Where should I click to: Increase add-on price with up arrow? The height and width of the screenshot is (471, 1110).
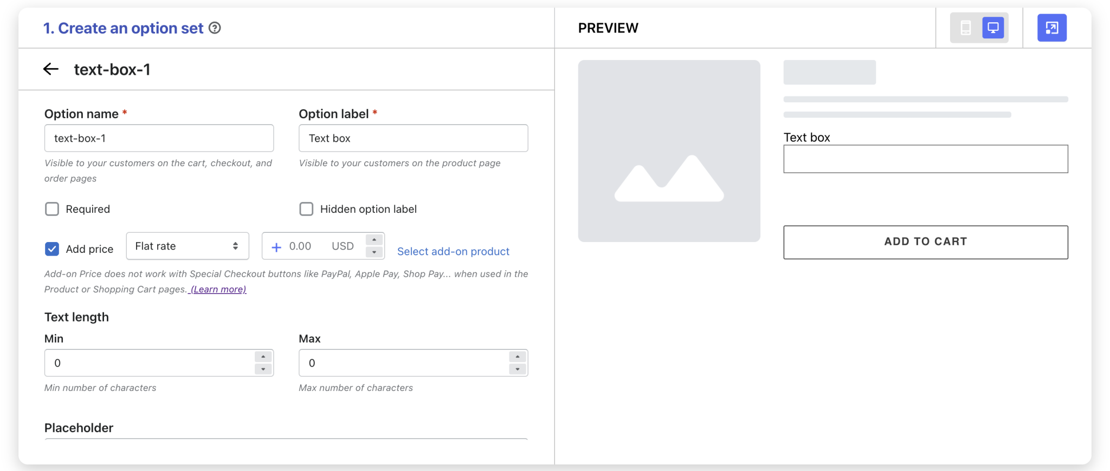point(375,240)
